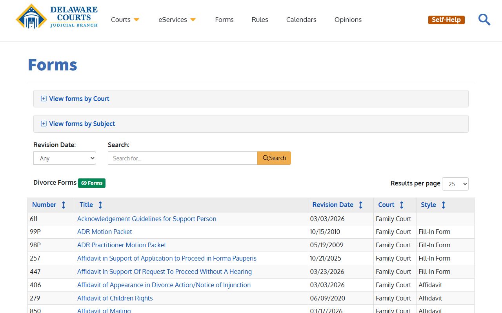The height and width of the screenshot is (313, 502).
Task: Open the eServices dropdown menu
Action: [x=177, y=20]
